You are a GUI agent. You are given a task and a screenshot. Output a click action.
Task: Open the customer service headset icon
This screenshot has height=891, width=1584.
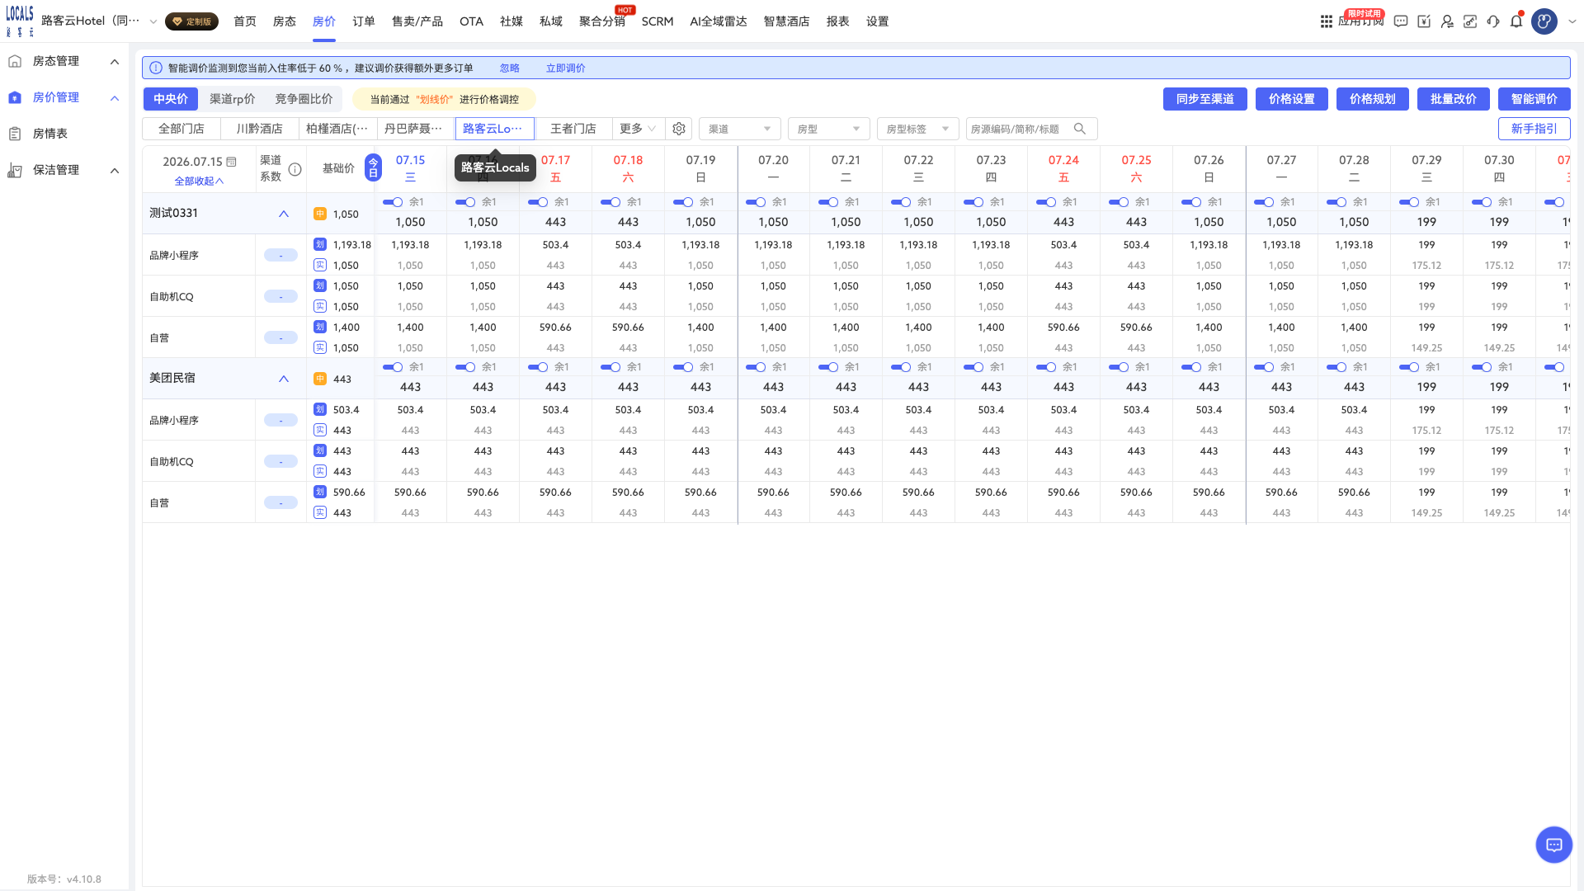point(1493,21)
